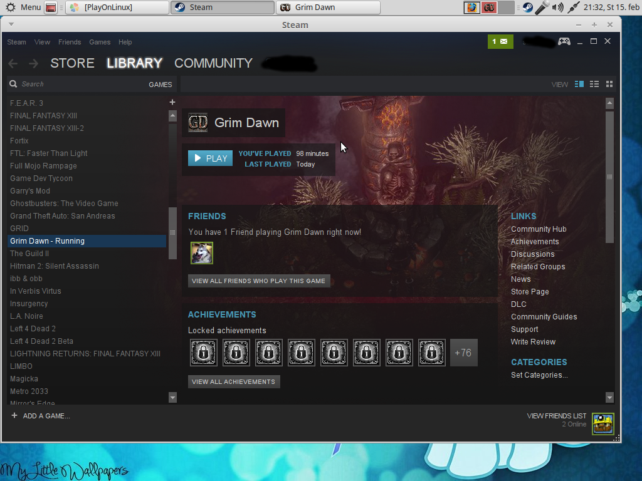The image size is (642, 481).
Task: Click the network plug tray icon
Action: pyautogui.click(x=573, y=8)
